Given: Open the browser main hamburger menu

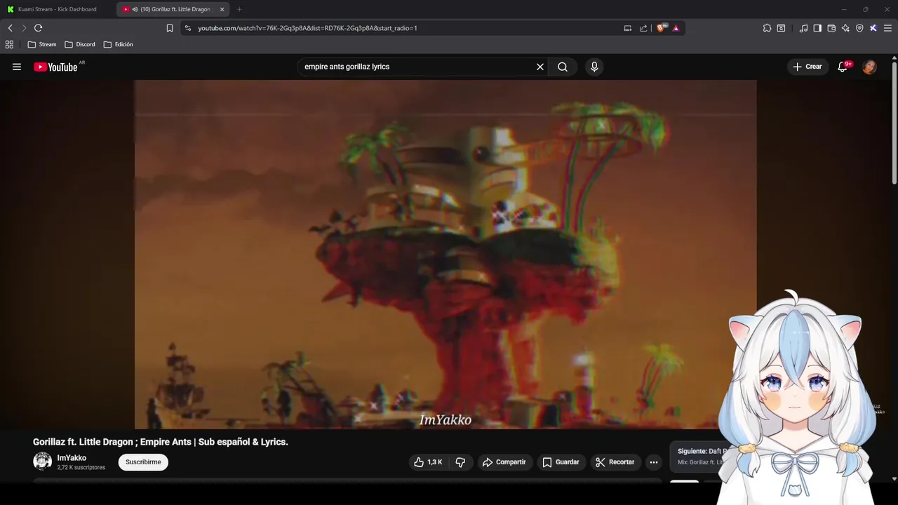Looking at the screenshot, I should [887, 28].
